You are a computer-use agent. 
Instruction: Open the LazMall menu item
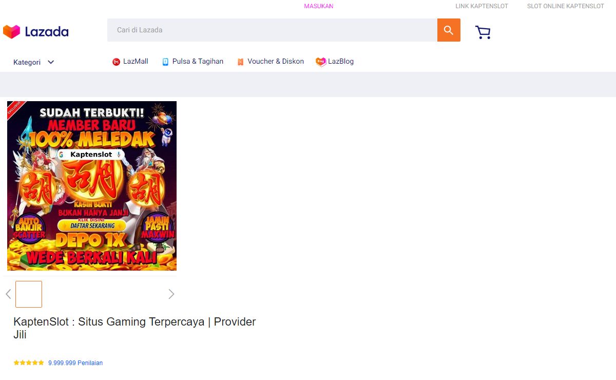(130, 62)
